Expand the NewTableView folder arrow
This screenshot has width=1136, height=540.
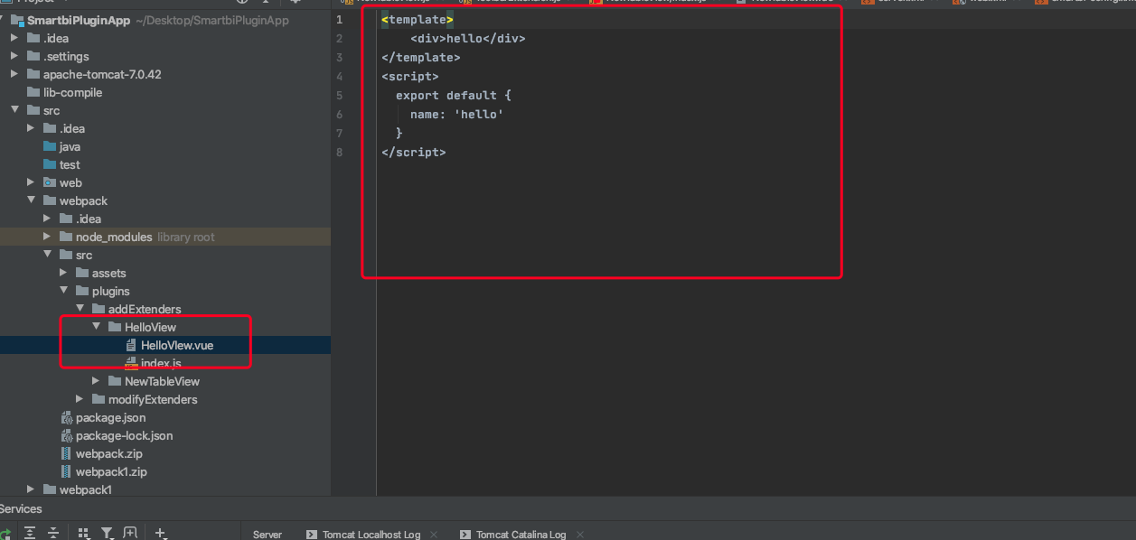(x=96, y=381)
